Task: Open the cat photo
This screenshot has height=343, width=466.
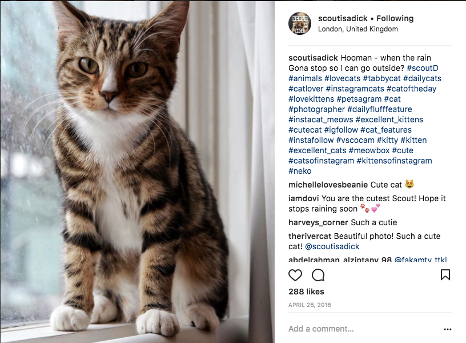Action: (x=137, y=171)
